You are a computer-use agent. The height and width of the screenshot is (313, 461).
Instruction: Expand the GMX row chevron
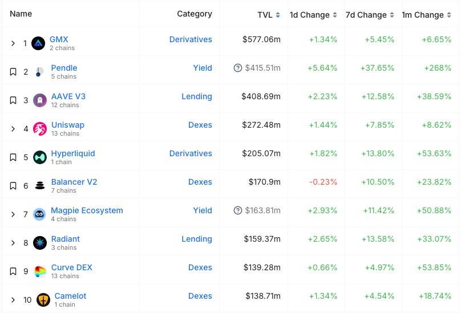(x=13, y=43)
